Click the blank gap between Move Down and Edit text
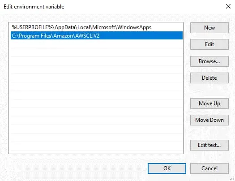Viewport: 235px width, 181px height. (x=209, y=133)
